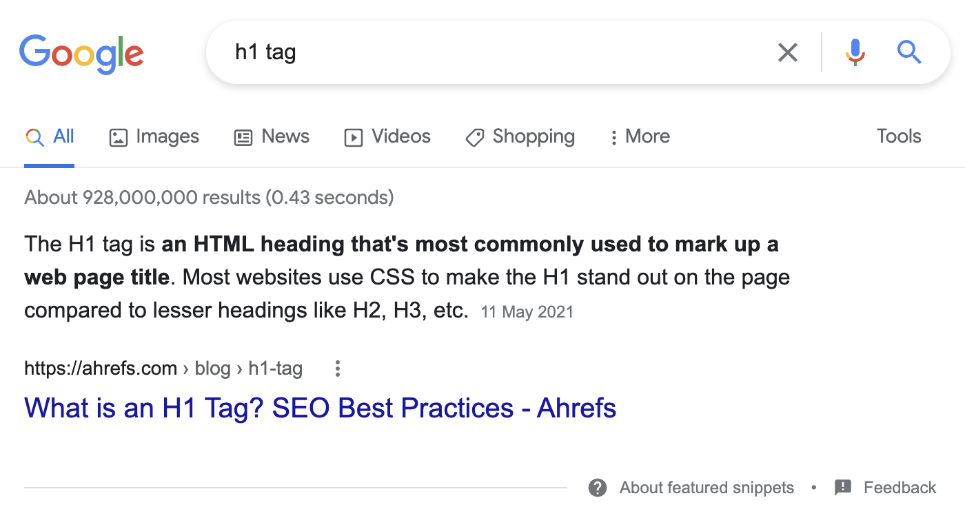Click the News tab's newspaper icon
This screenshot has height=518, width=965.
pos(243,136)
